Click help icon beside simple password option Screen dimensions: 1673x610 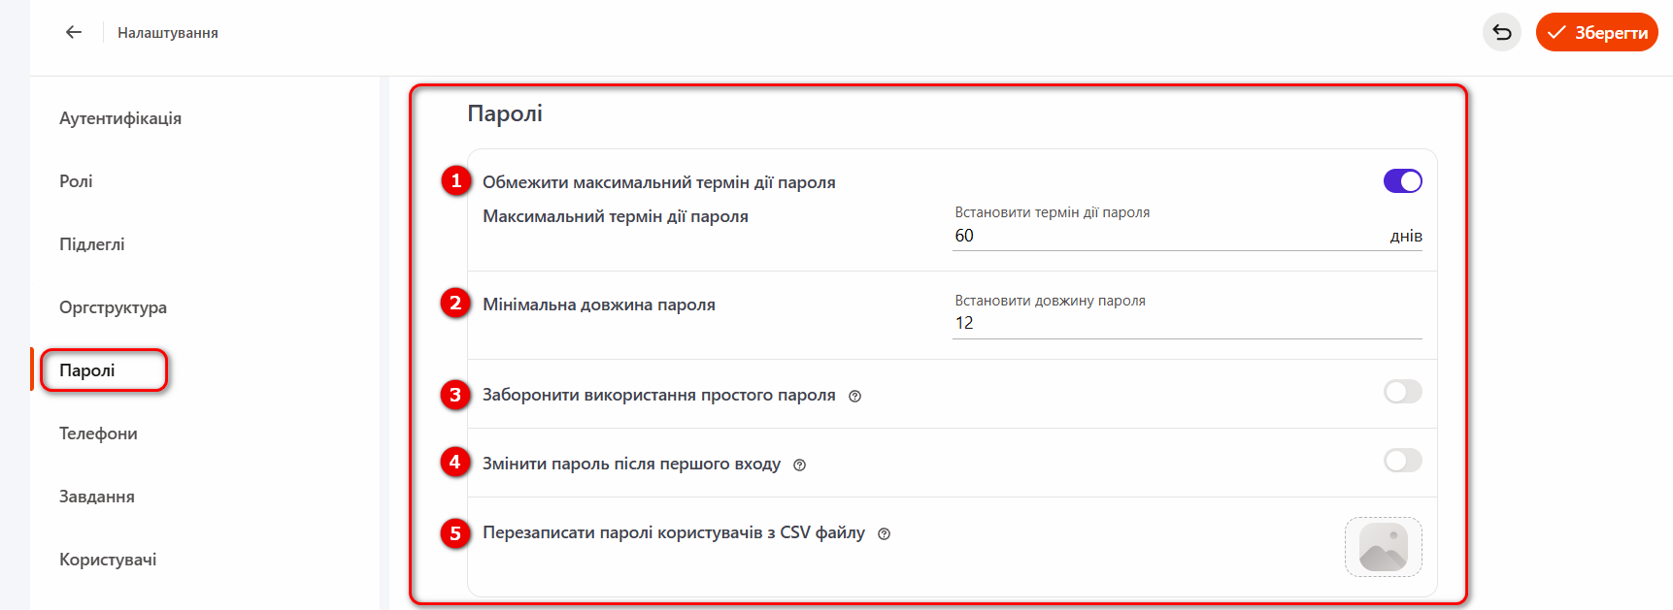854,396
